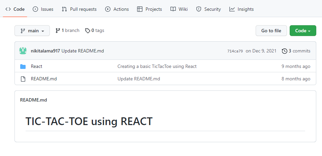The width and height of the screenshot is (322, 156).
Task: Click the Issues circle icon
Action: (35, 9)
